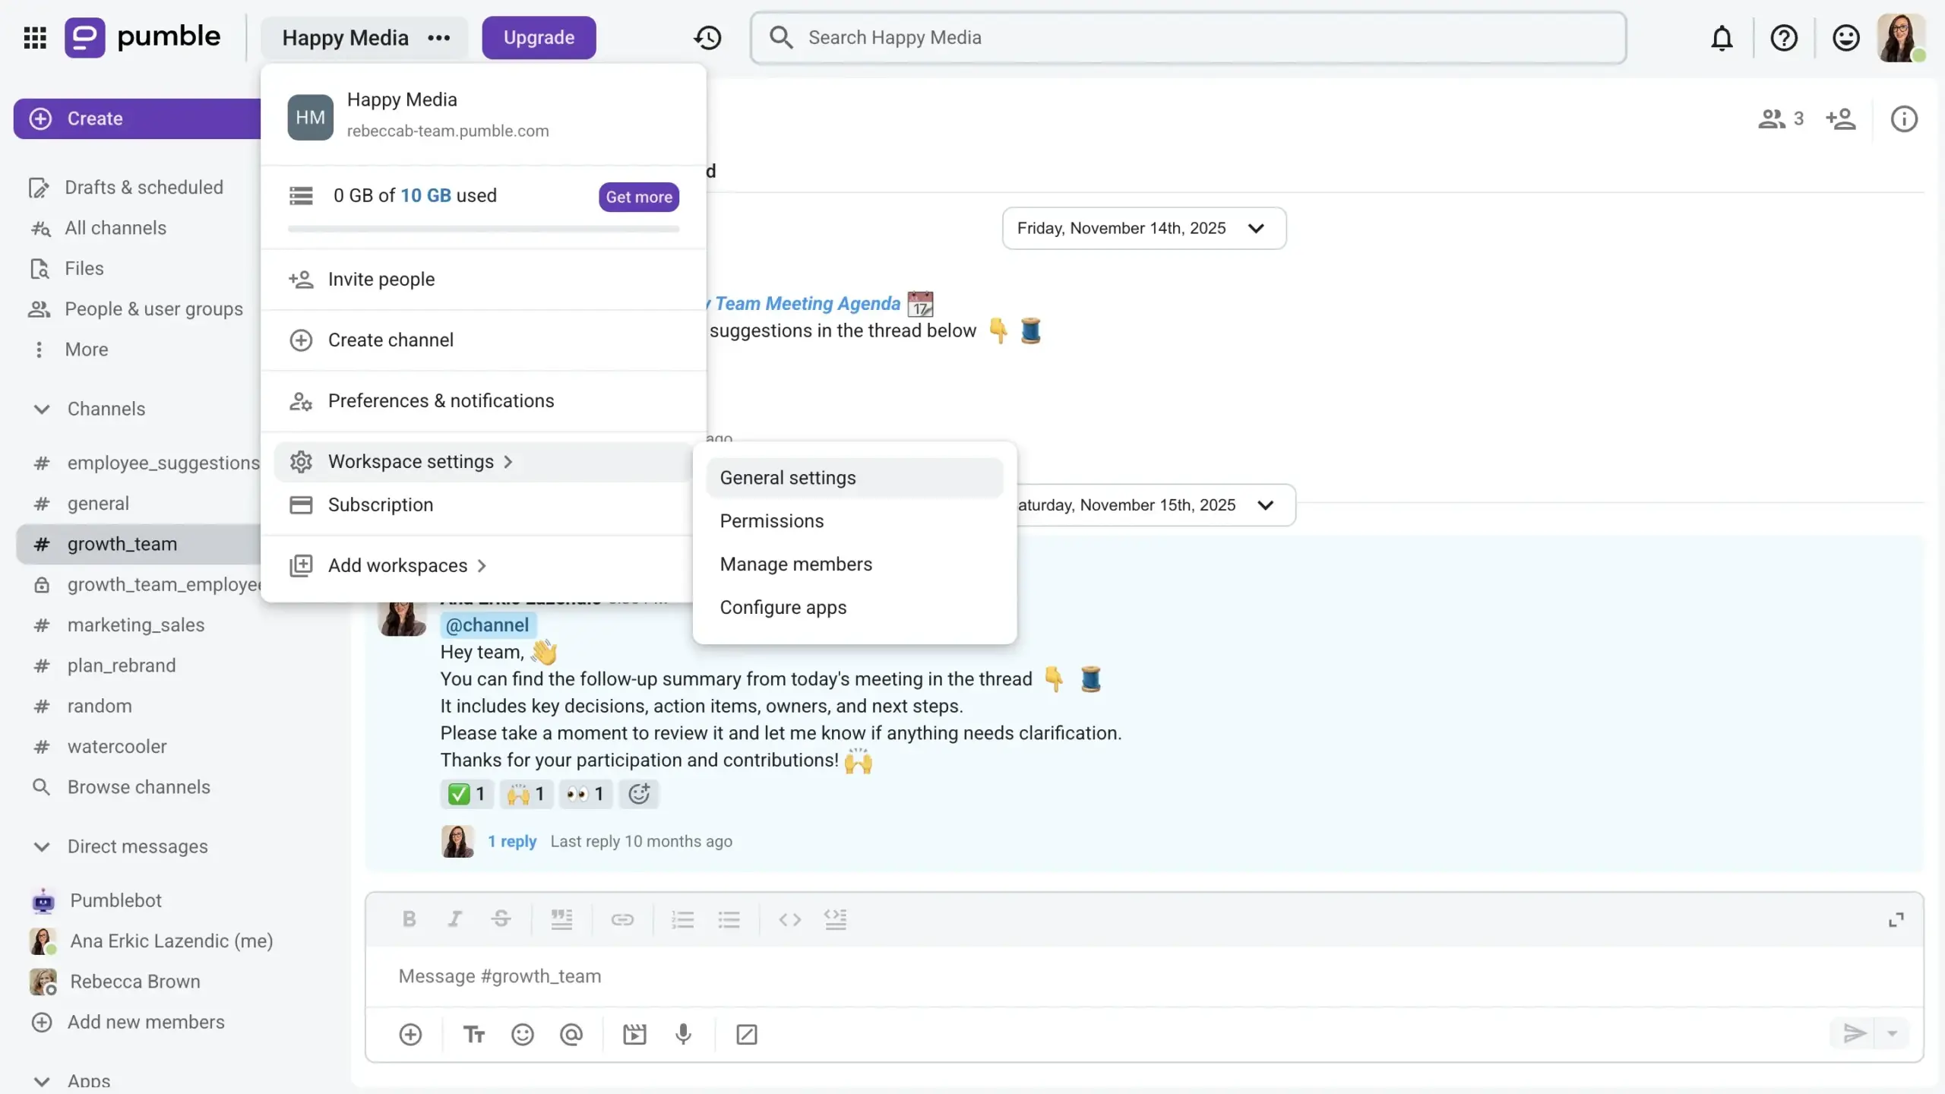Add members to channel icon
The width and height of the screenshot is (1945, 1094).
pos(1841,119)
